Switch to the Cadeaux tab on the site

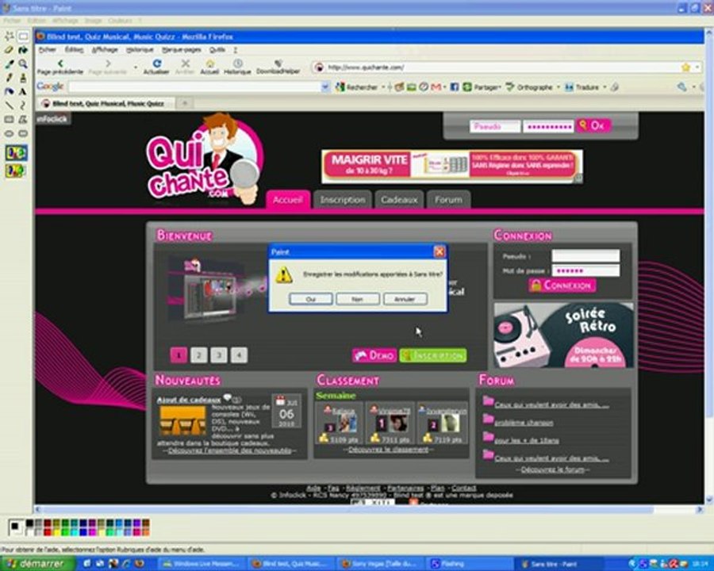click(x=399, y=200)
